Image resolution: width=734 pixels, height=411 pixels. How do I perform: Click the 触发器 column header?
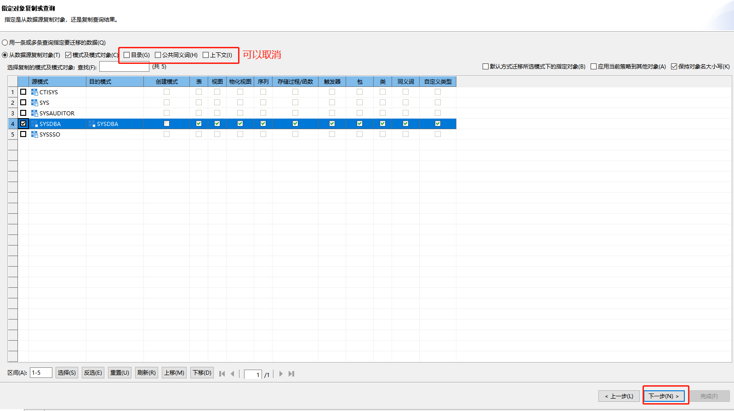[x=332, y=81]
